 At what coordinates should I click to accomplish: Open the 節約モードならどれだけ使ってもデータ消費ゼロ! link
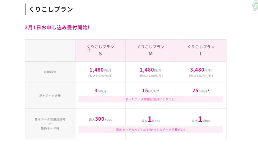tap(150, 130)
